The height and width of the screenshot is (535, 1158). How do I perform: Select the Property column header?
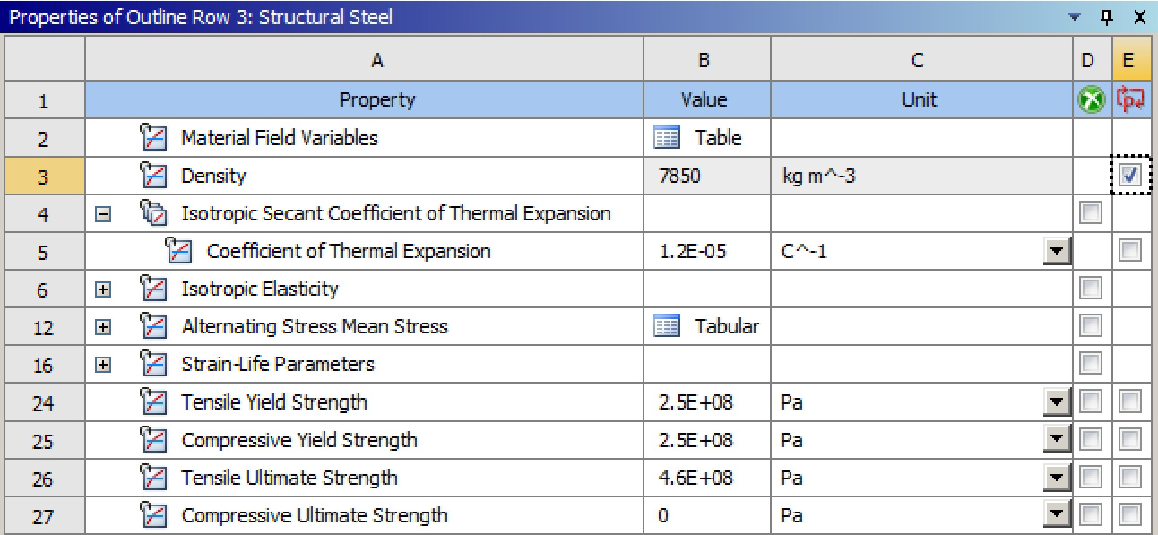(376, 100)
